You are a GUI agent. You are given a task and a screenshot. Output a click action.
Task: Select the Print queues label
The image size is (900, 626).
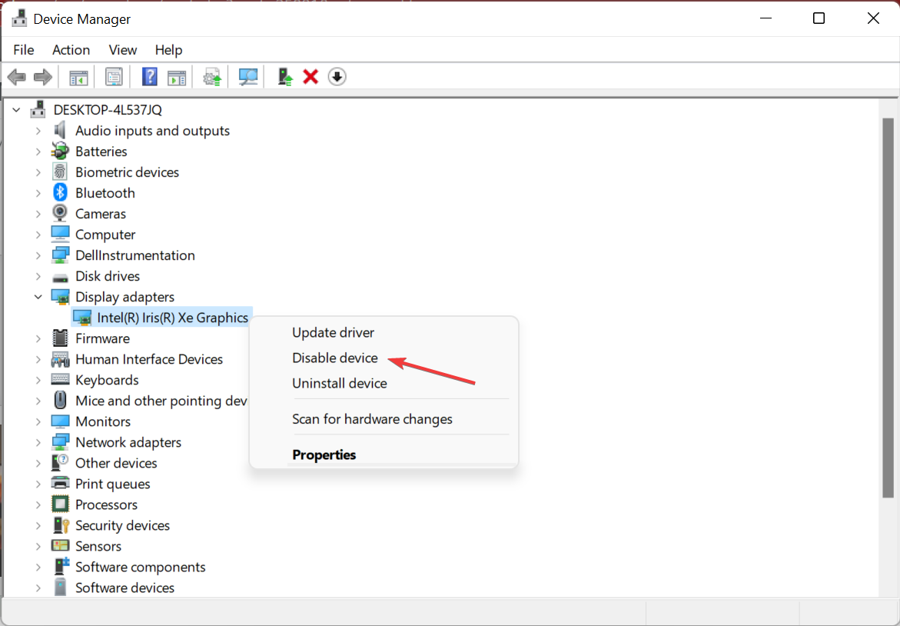point(112,484)
